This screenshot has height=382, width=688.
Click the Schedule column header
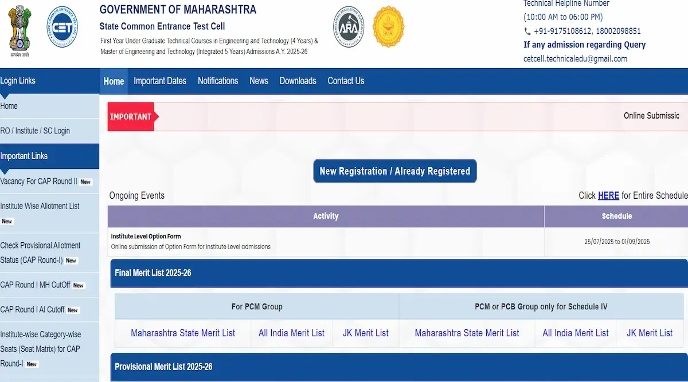616,216
